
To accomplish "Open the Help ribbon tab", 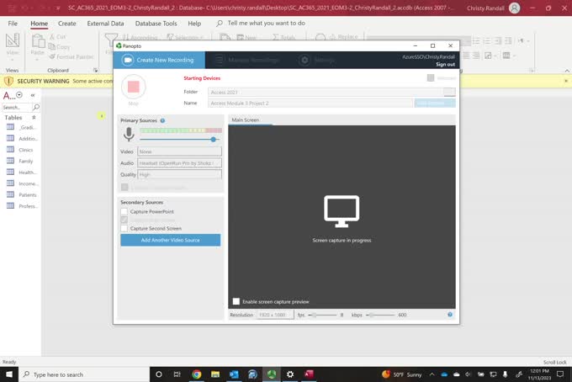I will [x=194, y=24].
